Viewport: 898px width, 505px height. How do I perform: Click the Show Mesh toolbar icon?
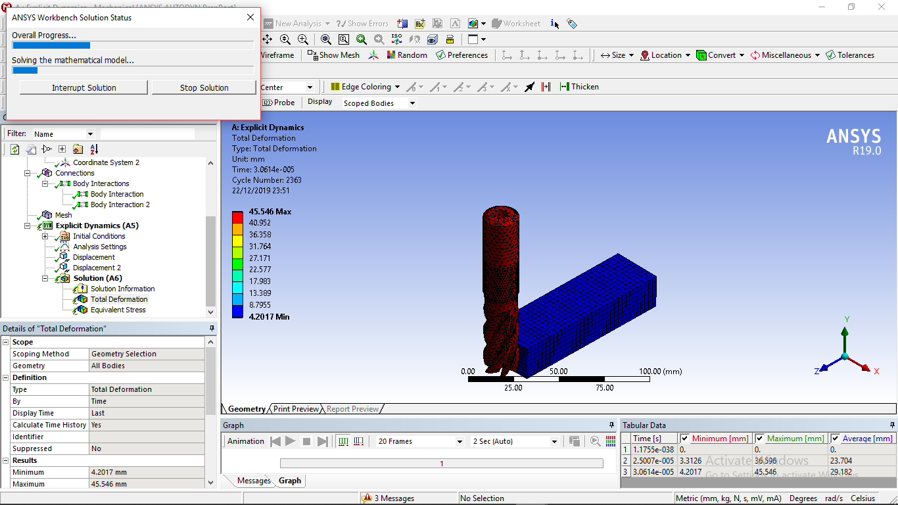[x=312, y=55]
